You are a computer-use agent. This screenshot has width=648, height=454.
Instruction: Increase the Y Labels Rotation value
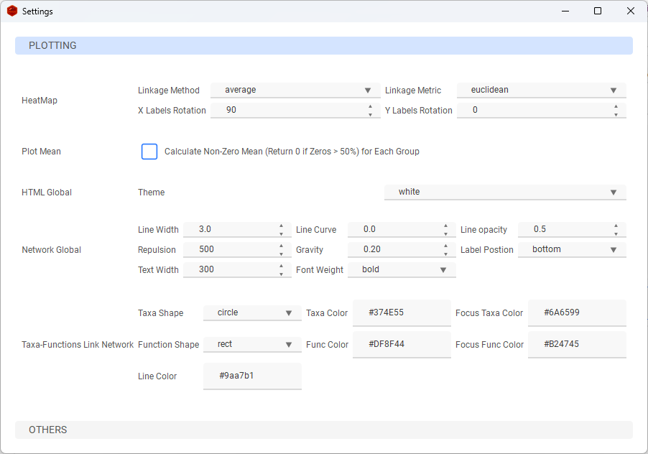[616, 107]
